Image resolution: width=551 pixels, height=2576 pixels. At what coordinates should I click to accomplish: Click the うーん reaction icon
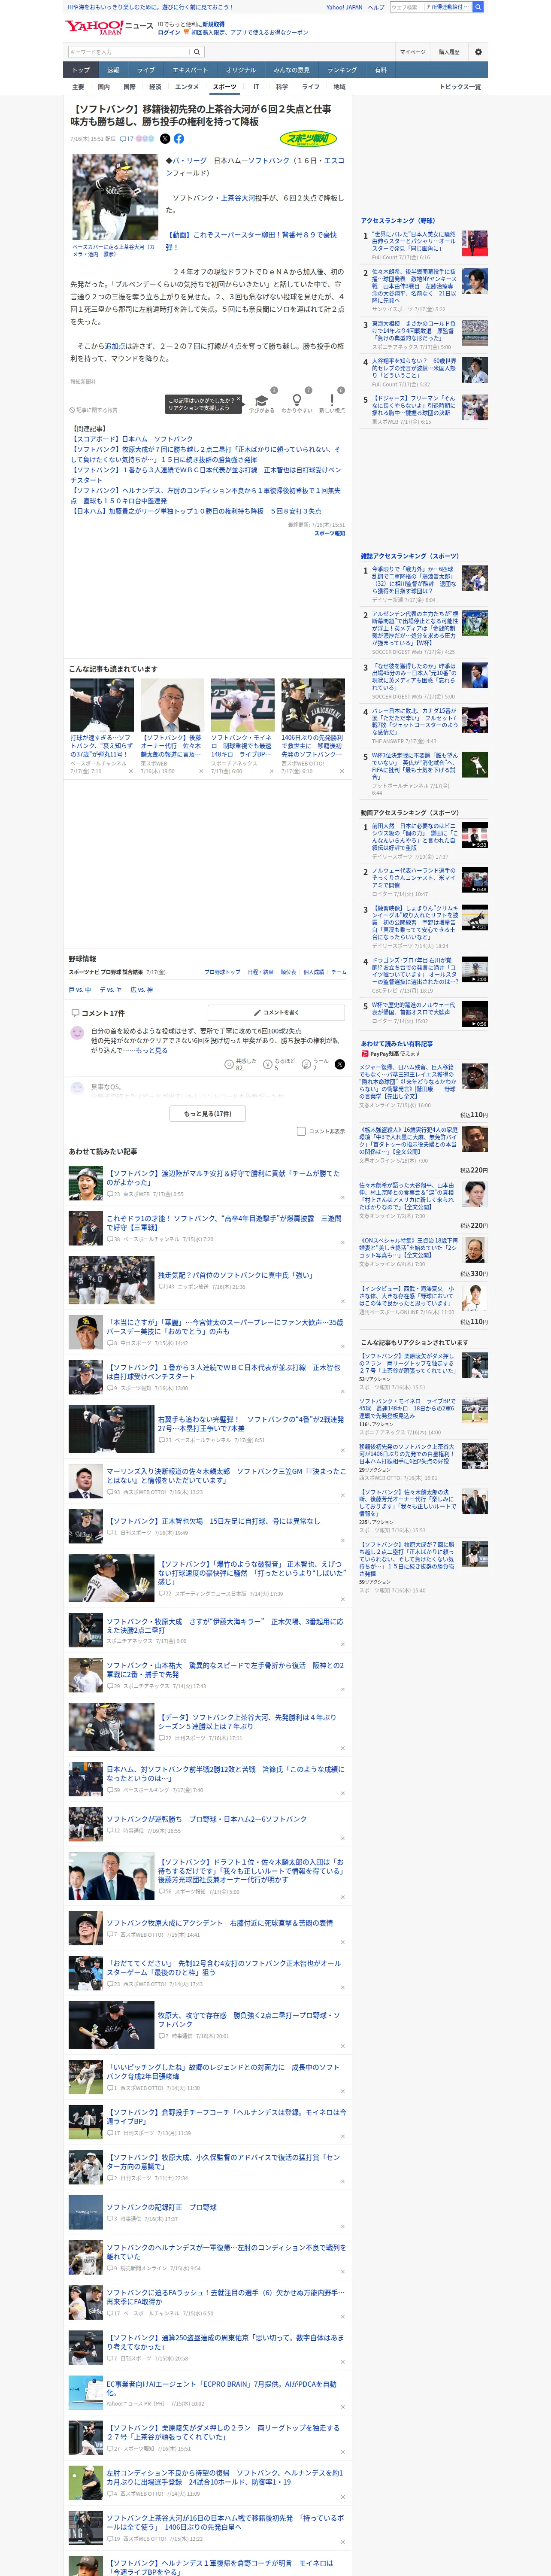pos(307,1064)
